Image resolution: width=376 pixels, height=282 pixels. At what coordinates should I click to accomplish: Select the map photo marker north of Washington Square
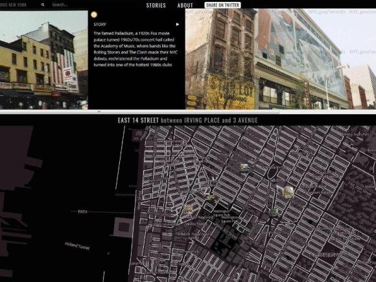click(244, 169)
